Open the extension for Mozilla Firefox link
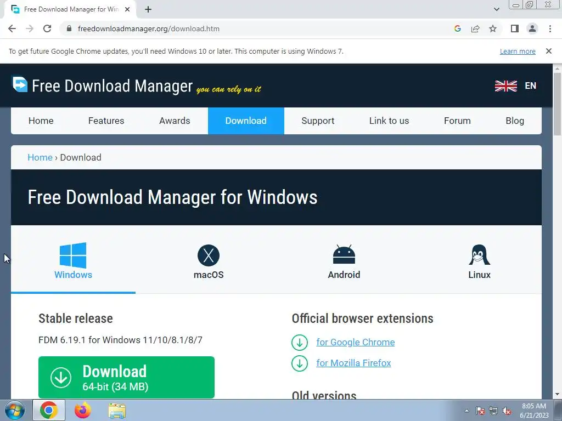 pyautogui.click(x=353, y=363)
